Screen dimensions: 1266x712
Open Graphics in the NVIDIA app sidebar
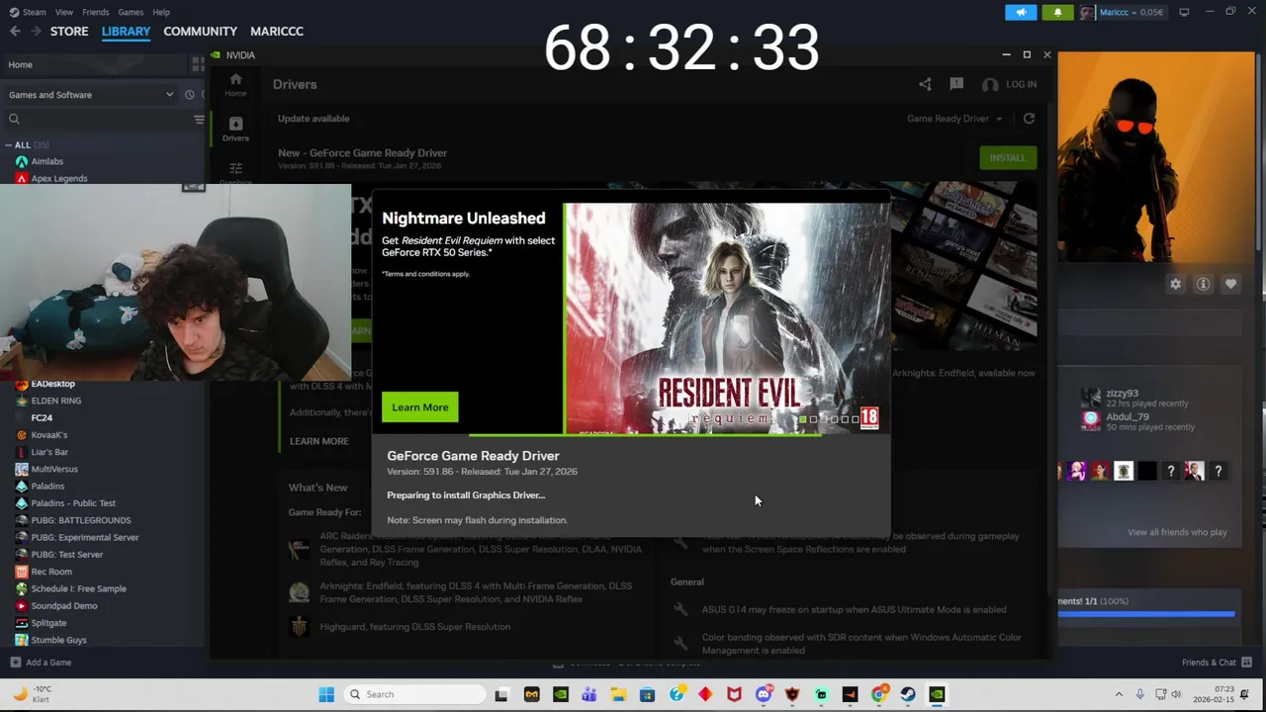point(235,173)
